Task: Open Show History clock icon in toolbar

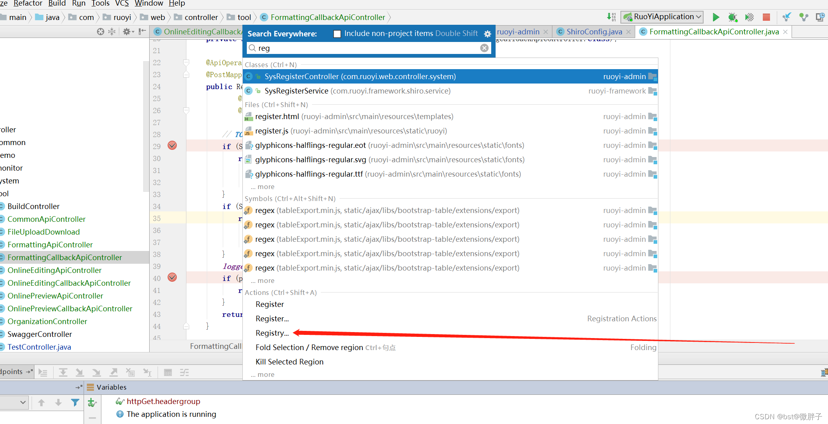Action: click(x=820, y=17)
